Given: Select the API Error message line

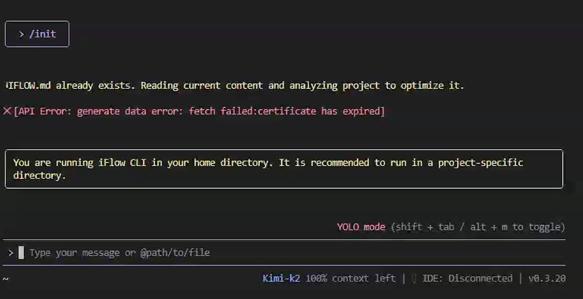Looking at the screenshot, I should pos(200,111).
